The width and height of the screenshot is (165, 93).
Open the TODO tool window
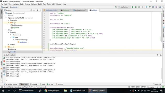(60, 84)
